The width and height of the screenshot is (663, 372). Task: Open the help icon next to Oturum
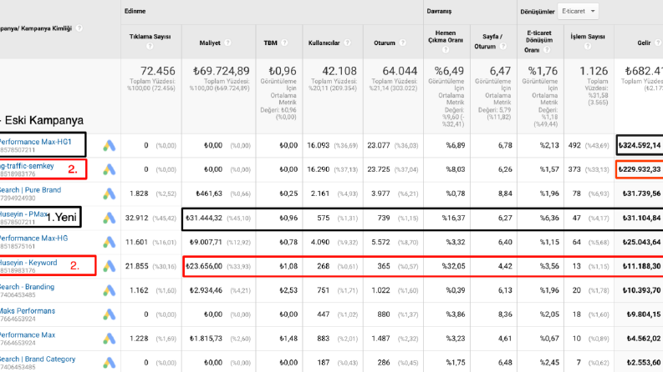click(402, 43)
